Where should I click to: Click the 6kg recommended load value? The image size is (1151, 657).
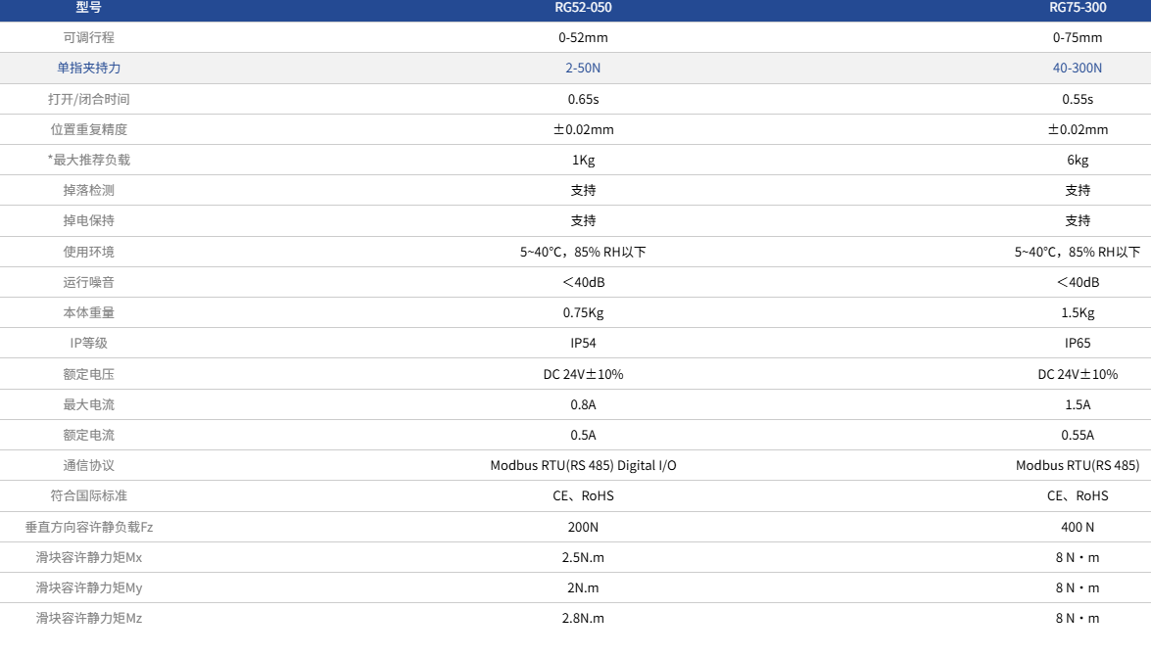(1078, 161)
